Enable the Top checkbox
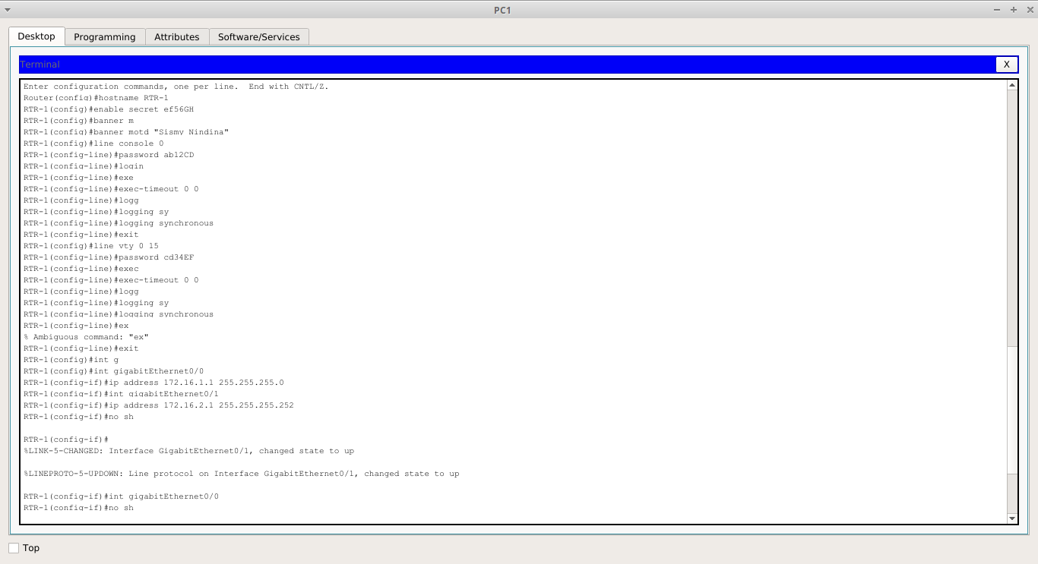Viewport: 1038px width, 564px height. click(14, 547)
